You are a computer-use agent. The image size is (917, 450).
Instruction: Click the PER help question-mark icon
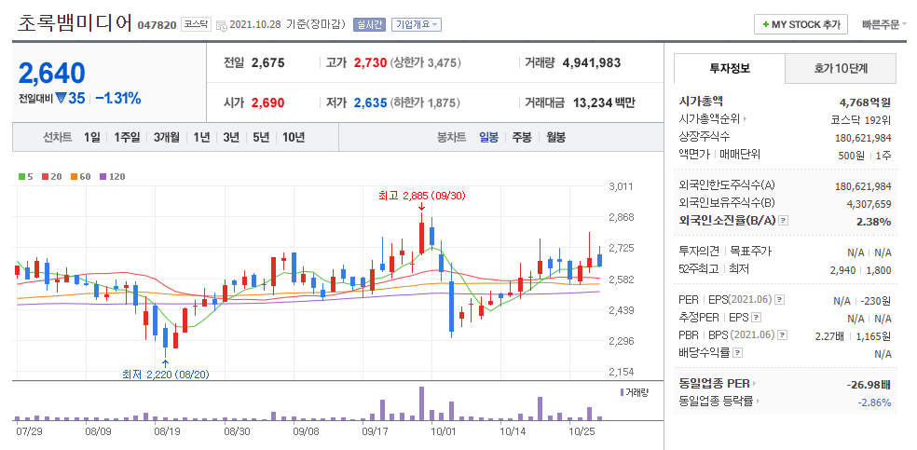click(780, 300)
